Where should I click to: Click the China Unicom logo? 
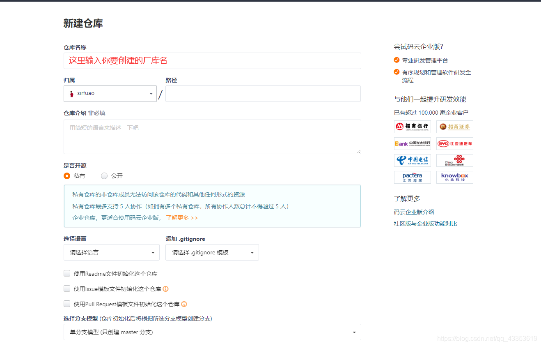pyautogui.click(x=454, y=160)
